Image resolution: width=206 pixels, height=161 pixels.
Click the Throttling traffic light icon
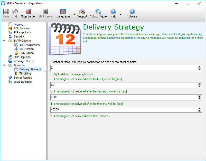16,73
